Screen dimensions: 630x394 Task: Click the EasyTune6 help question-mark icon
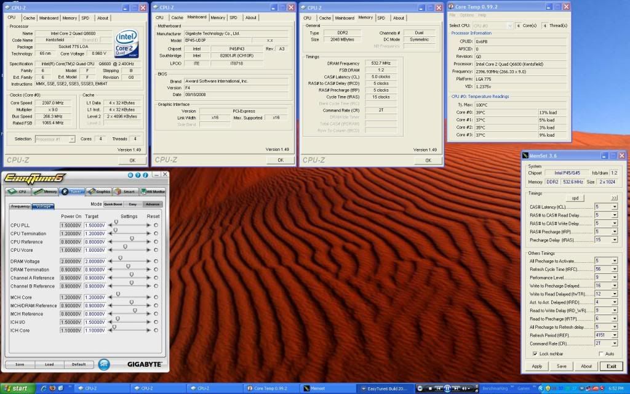point(138,175)
